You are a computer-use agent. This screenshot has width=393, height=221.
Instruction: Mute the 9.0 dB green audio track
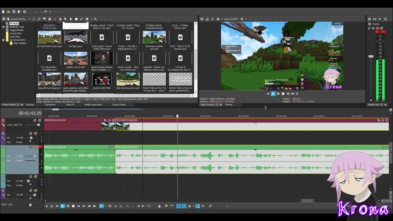click(x=31, y=147)
